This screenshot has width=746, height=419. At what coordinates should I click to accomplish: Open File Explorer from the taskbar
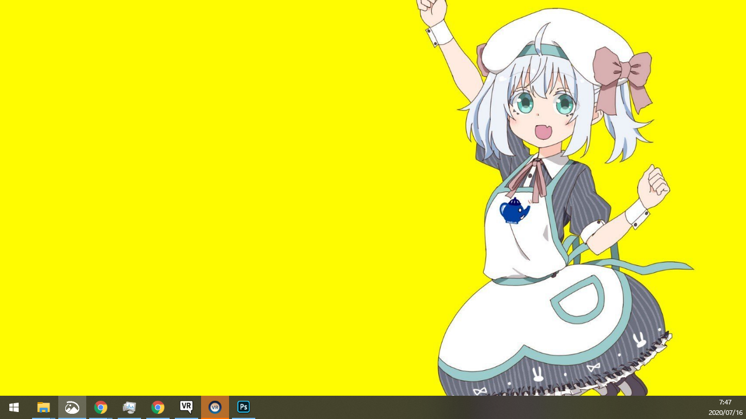pos(43,407)
